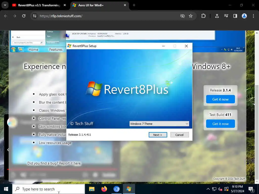Reload the current page
This screenshot has height=194, width=259.
24,16
